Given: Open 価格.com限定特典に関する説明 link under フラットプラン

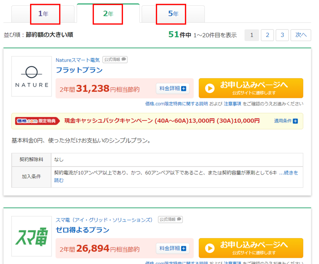Looking at the screenshot, I should pos(177,104).
